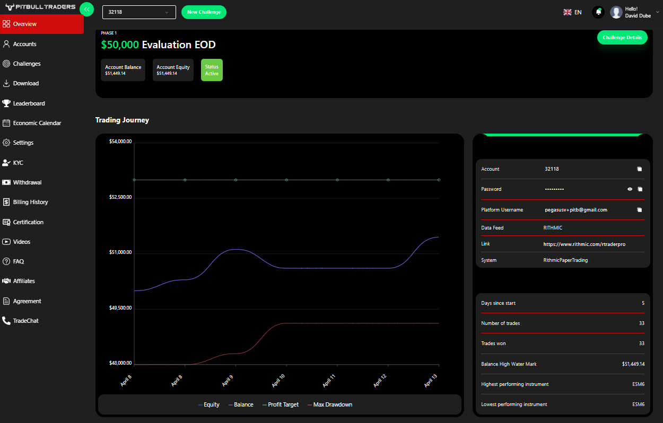Open the rithmic.com rtraderpro link

pos(584,244)
